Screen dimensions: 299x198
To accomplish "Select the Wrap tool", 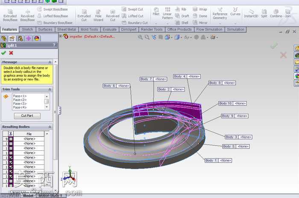I will [x=200, y=9].
